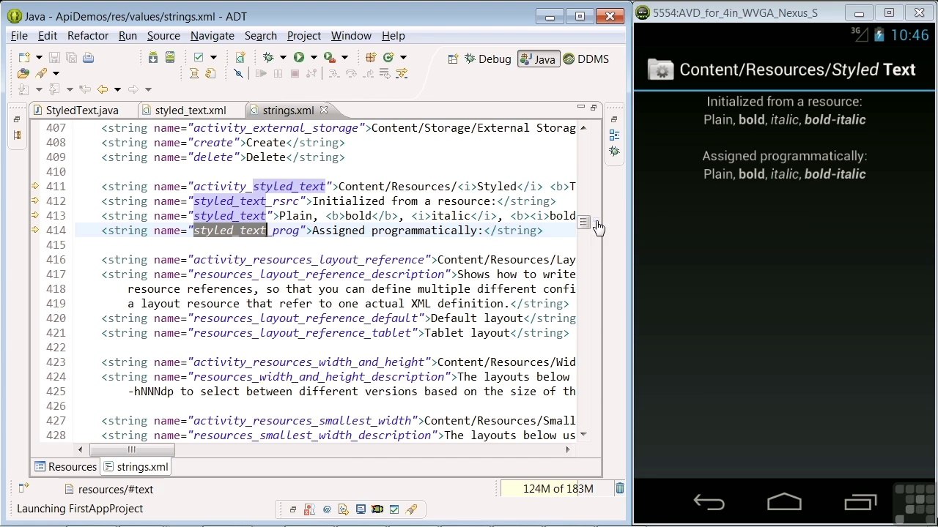Run garbage collector trash icon
Viewport: 938px width, 527px height.
pyautogui.click(x=620, y=488)
